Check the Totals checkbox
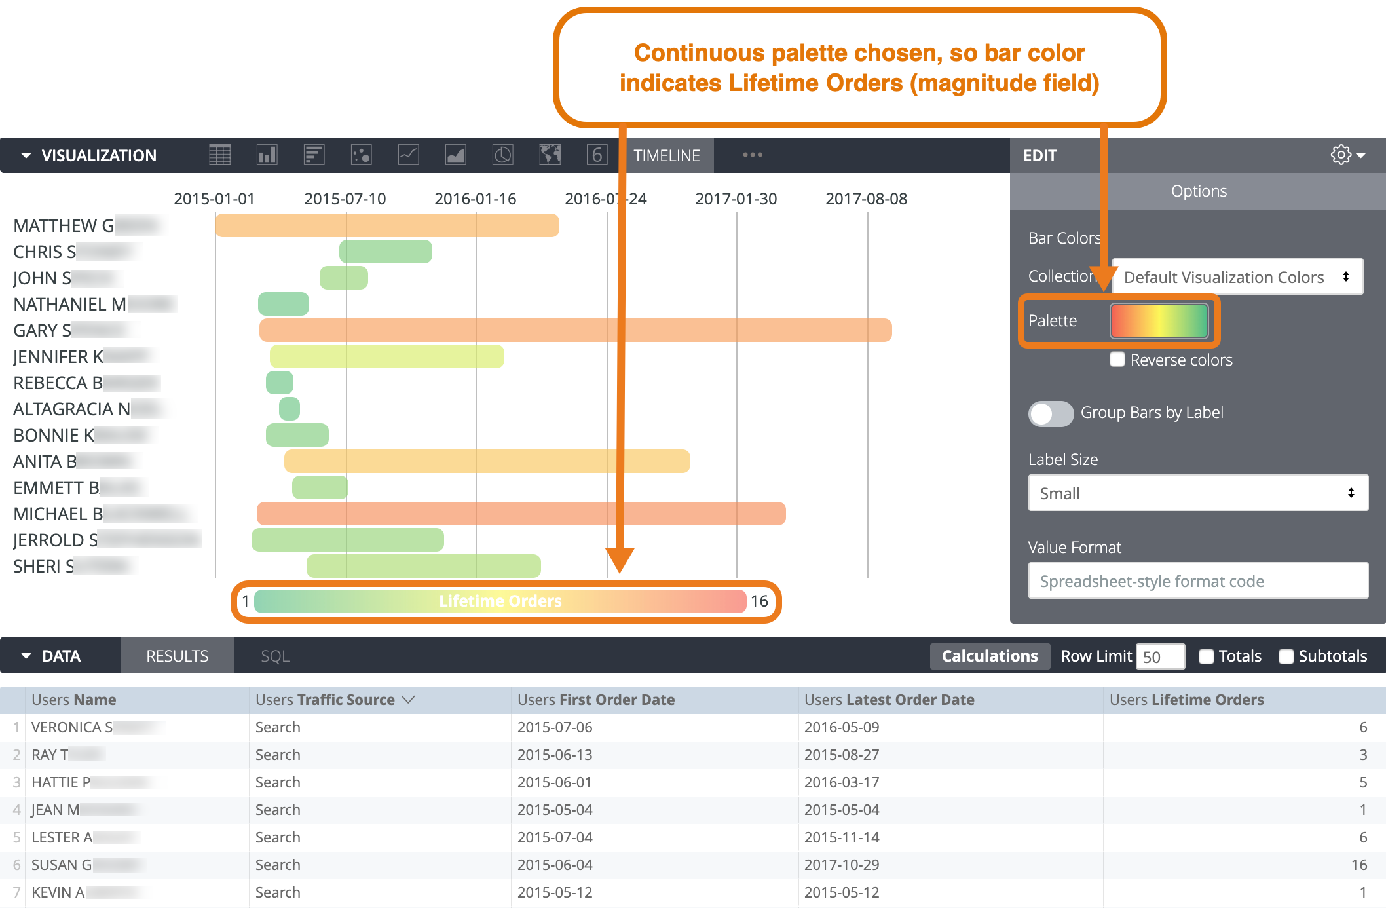 [x=1206, y=656]
